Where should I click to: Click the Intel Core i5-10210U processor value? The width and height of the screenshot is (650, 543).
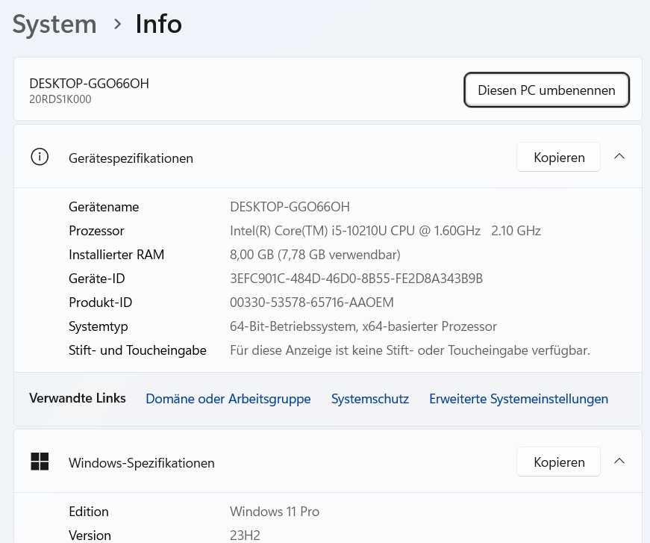pyautogui.click(x=385, y=231)
